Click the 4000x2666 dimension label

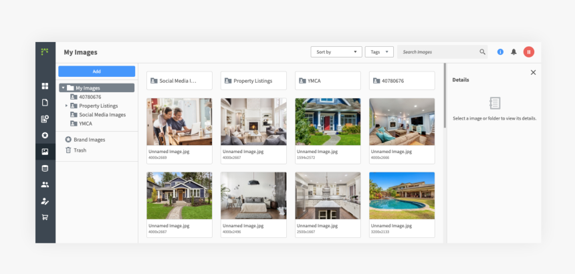pos(380,158)
